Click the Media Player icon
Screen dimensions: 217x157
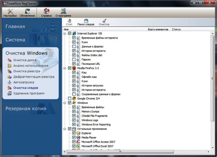(78, 137)
